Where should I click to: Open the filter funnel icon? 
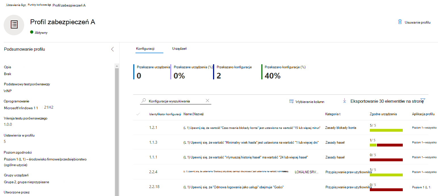tap(423, 101)
